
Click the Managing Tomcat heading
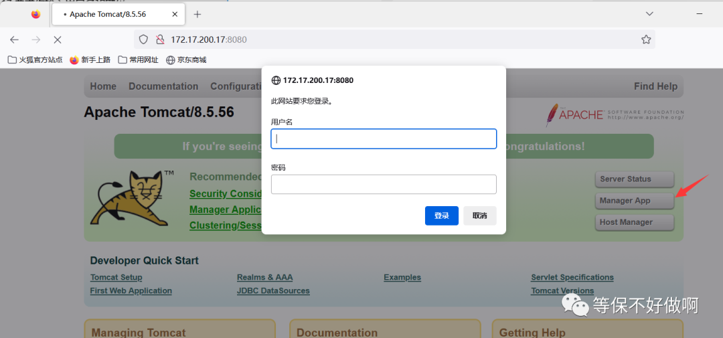[x=139, y=333]
